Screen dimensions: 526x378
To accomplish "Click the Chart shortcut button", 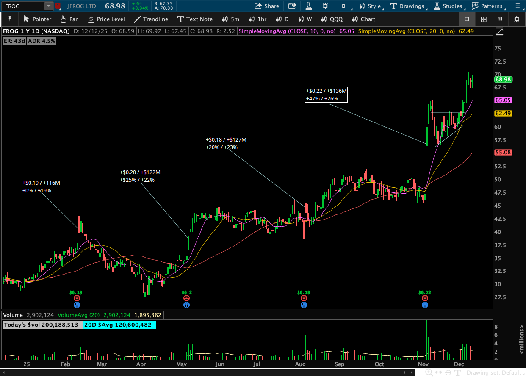I will click(363, 19).
